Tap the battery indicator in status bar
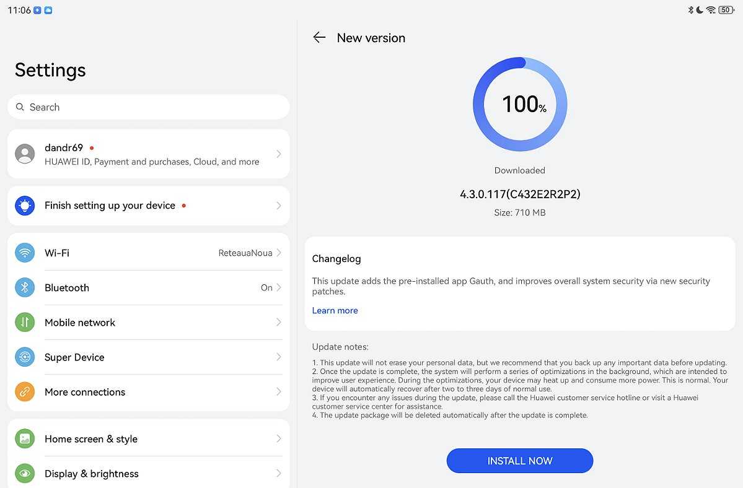The height and width of the screenshot is (488, 743). (x=726, y=10)
